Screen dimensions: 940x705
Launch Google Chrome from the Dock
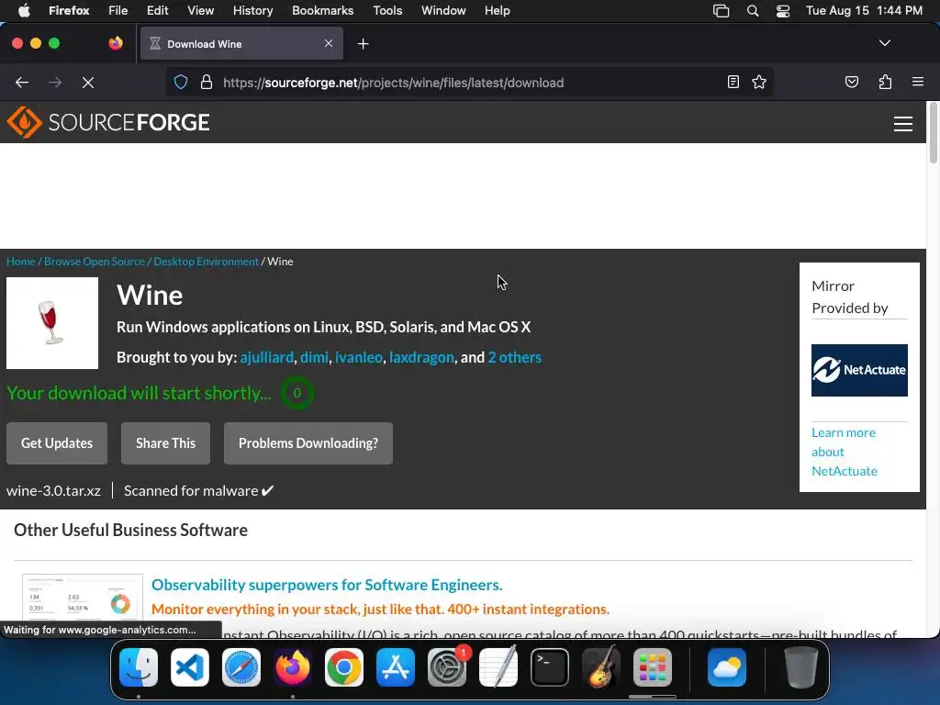click(343, 667)
